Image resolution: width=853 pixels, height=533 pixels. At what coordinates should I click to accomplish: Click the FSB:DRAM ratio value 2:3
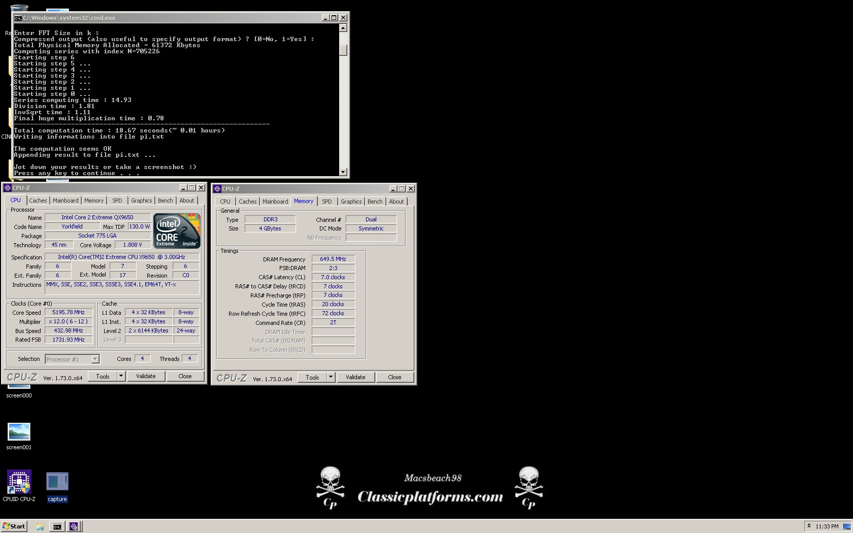[333, 268]
